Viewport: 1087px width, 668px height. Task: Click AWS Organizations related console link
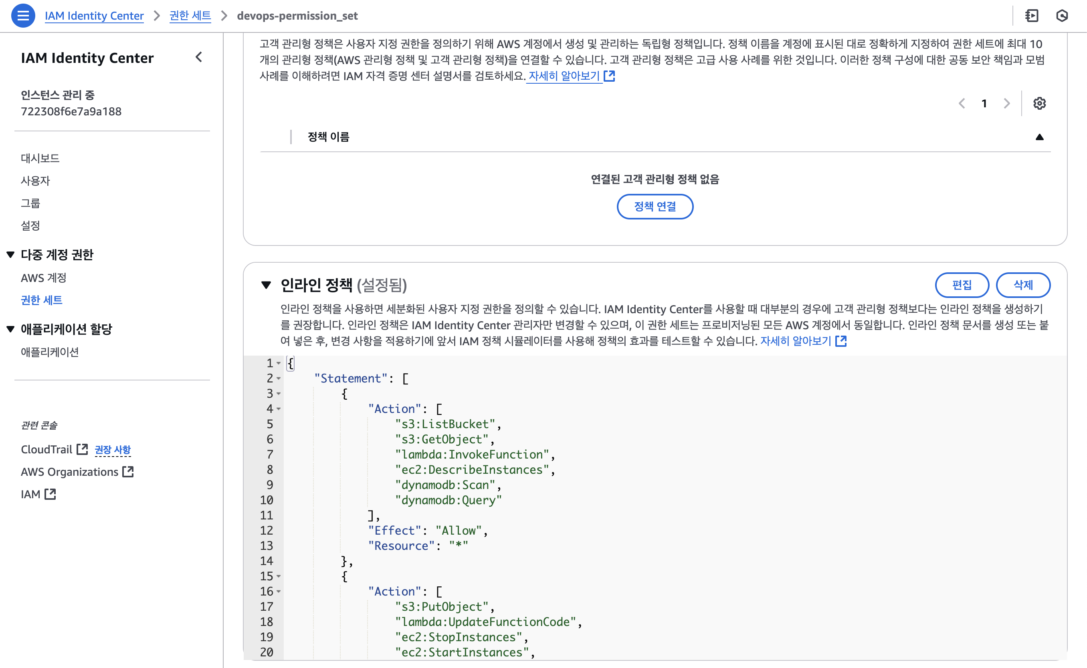pyautogui.click(x=69, y=472)
